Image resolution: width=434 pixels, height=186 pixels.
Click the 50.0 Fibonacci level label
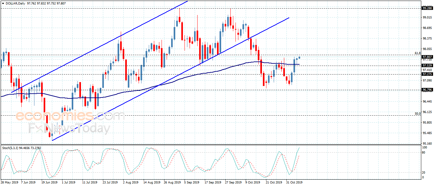pyautogui.click(x=418, y=113)
